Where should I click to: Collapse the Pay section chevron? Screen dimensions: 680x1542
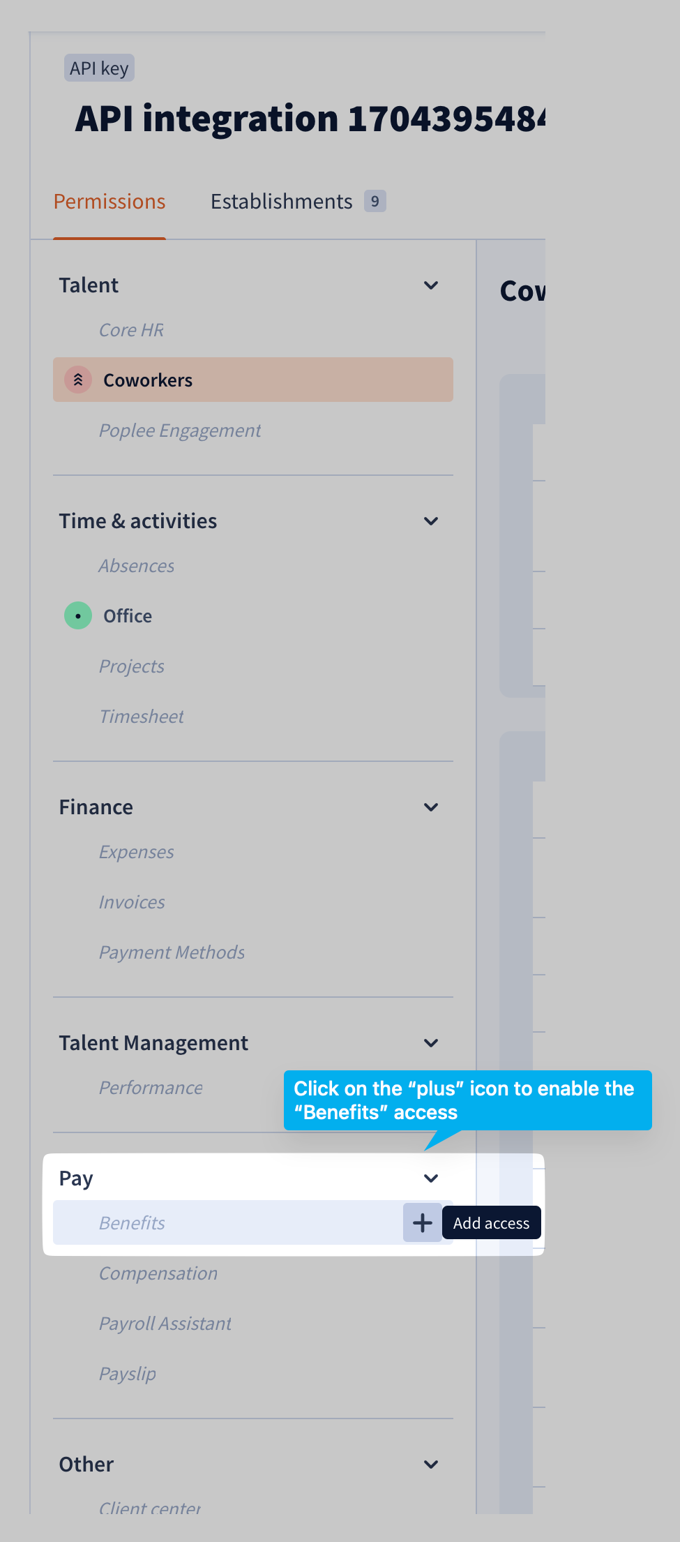[x=431, y=1178]
